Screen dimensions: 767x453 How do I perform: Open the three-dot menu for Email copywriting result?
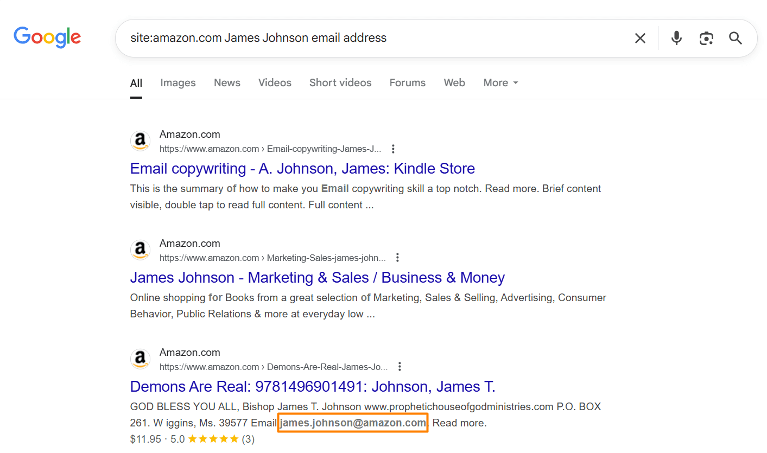[394, 149]
